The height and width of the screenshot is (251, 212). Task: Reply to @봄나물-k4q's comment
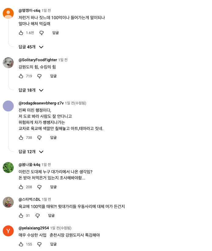pos(53,187)
